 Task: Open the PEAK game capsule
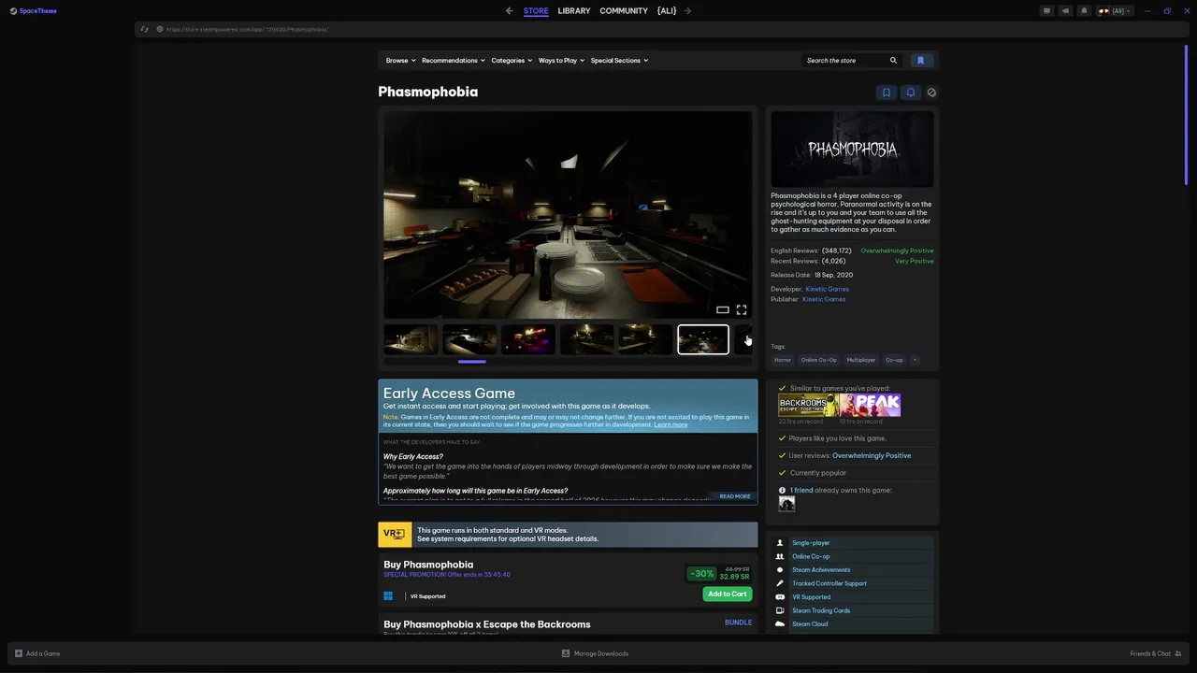(870, 405)
